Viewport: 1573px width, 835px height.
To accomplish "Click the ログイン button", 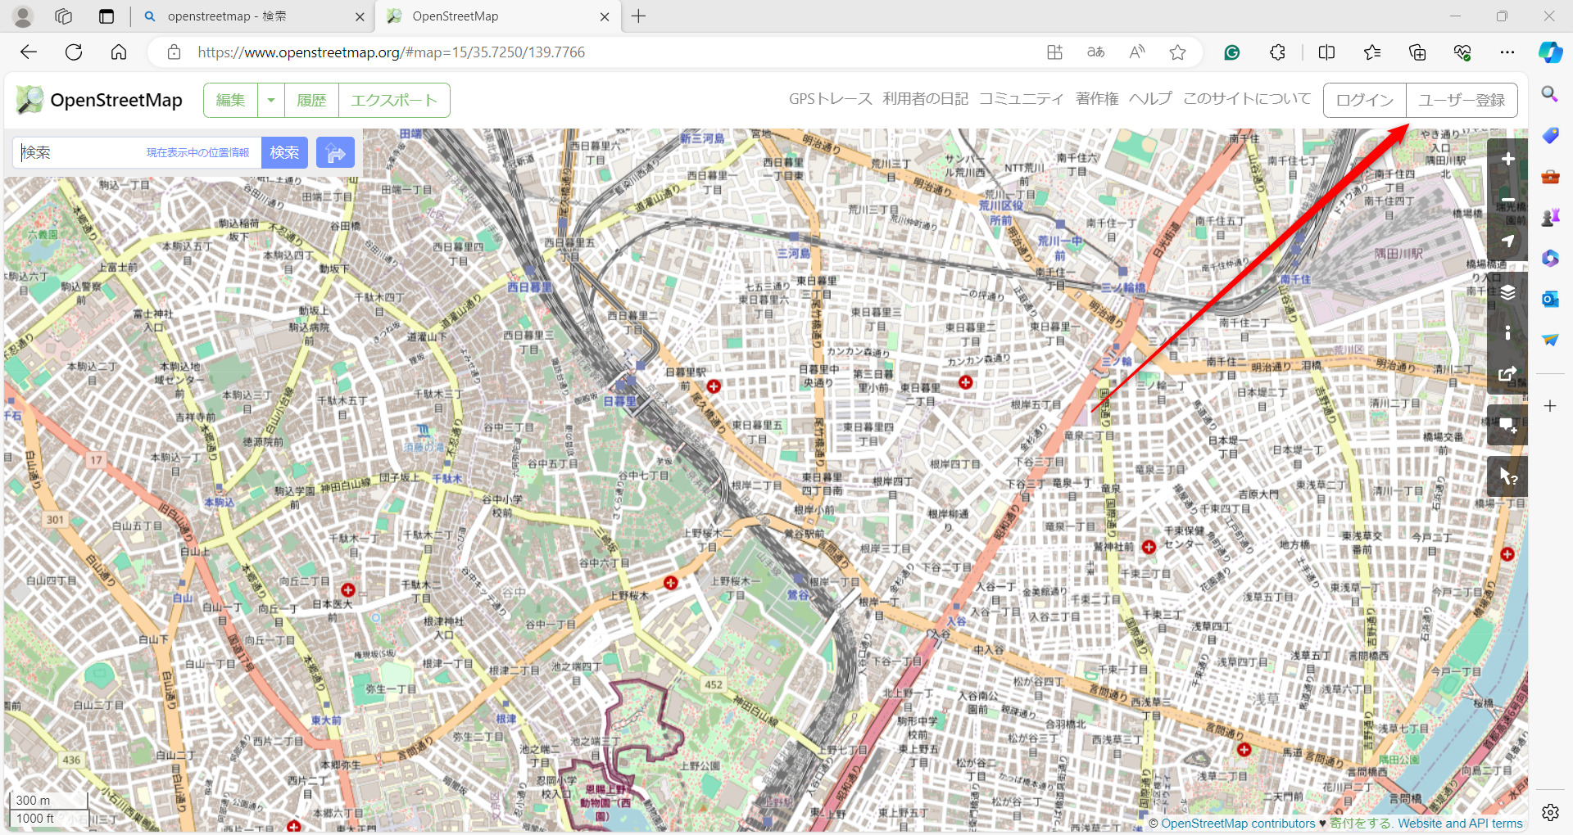I will click(1362, 100).
